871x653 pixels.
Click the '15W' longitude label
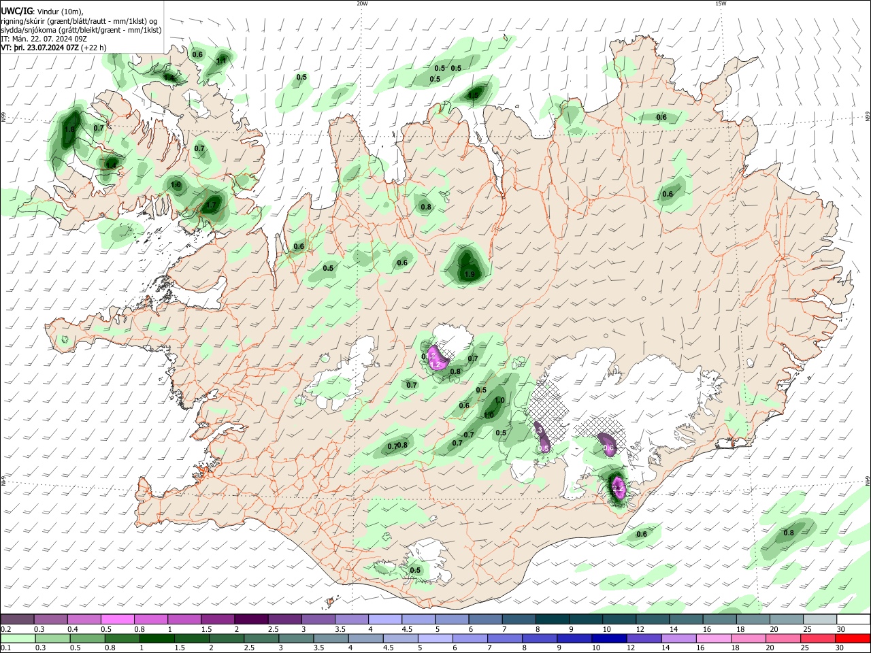(x=721, y=3)
